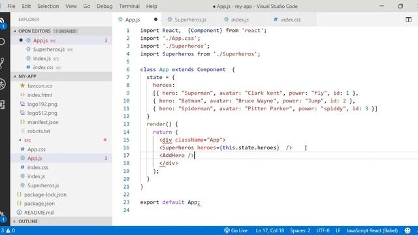418x235 pixels.
Task: Open favicon.ico in the explorer
Action: [61, 86]
